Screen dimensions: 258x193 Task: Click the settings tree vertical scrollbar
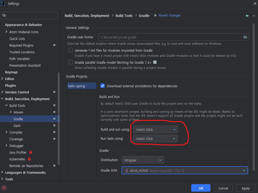pos(59,118)
